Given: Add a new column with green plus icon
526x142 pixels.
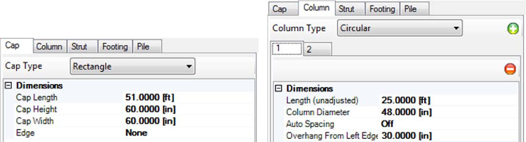Looking at the screenshot, I should tap(513, 29).
